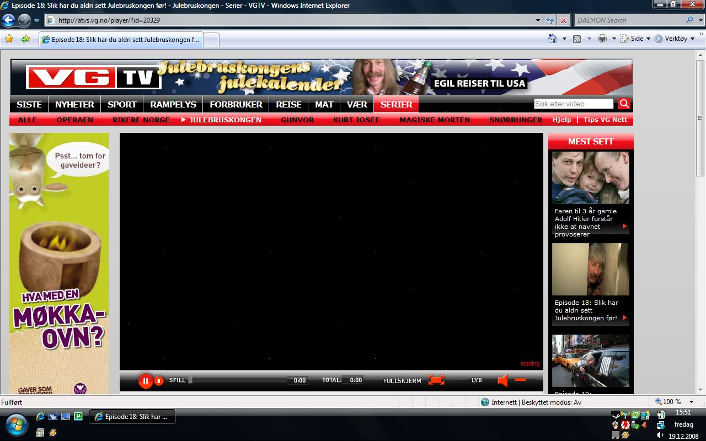Viewport: 706px width, 441px height.
Task: Open µTorrent from the Quick Launch bar
Action: coord(78,417)
